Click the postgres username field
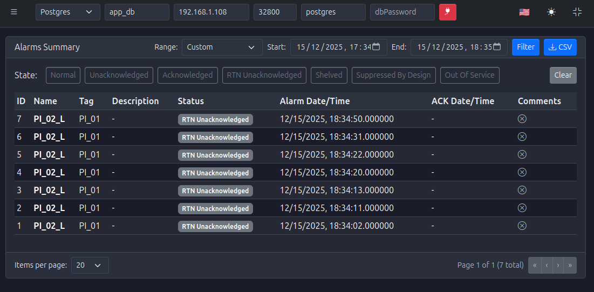The image size is (594, 292). (x=333, y=12)
